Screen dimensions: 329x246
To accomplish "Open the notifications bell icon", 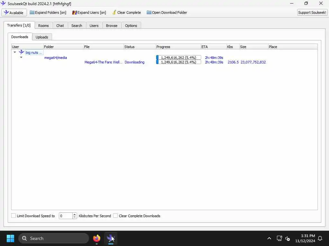I will point(320,238).
